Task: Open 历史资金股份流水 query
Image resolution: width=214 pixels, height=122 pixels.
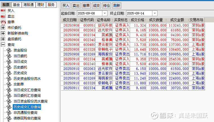Action: [27, 79]
